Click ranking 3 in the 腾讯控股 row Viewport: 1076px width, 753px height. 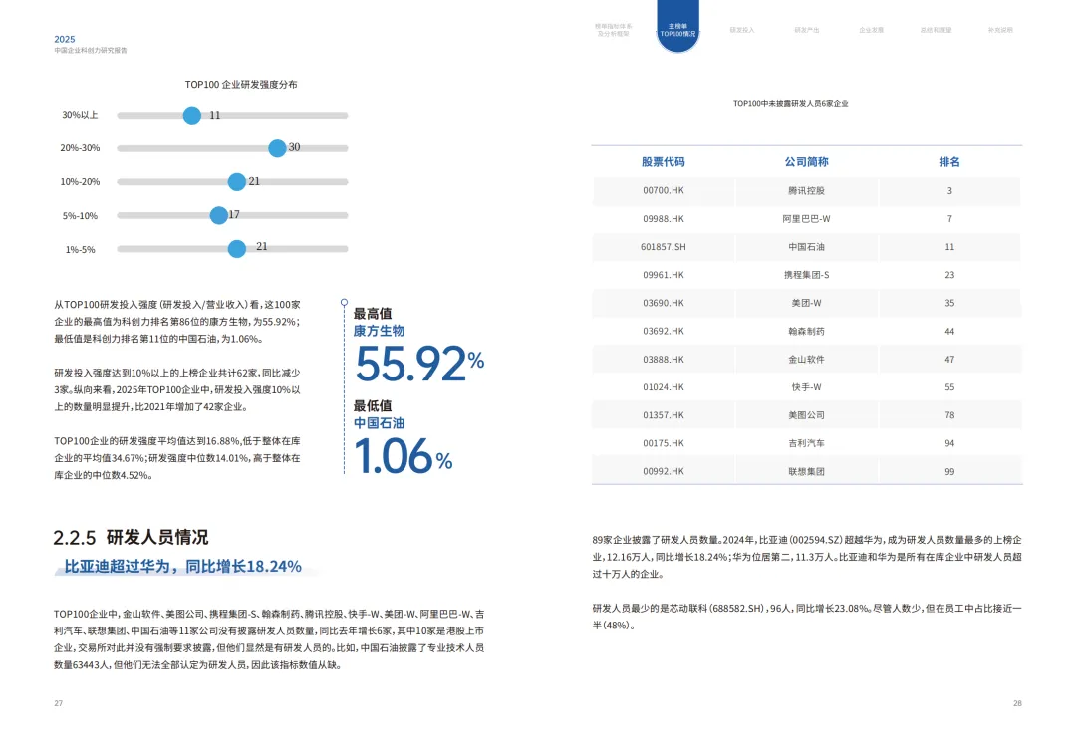tap(949, 190)
